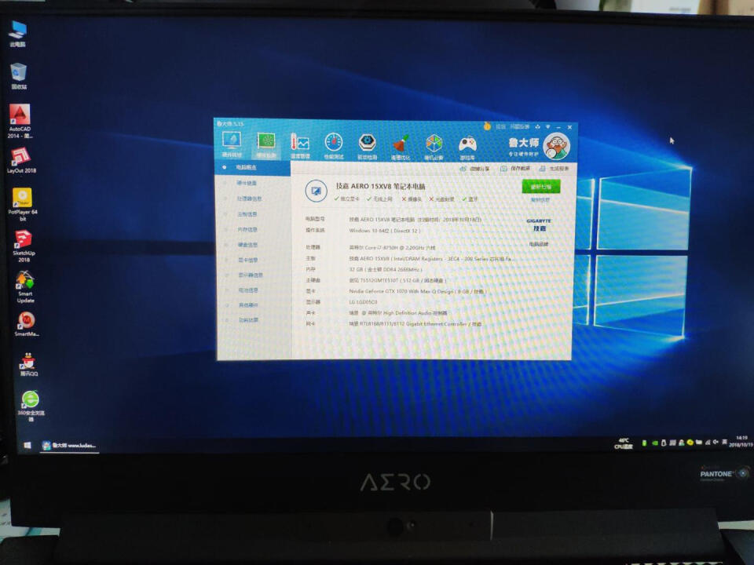Image resolution: width=754 pixels, height=565 pixels.
Task: Click the "技嘉 AERO 15XV8 笔记本电脑" heading
Action: (380, 186)
